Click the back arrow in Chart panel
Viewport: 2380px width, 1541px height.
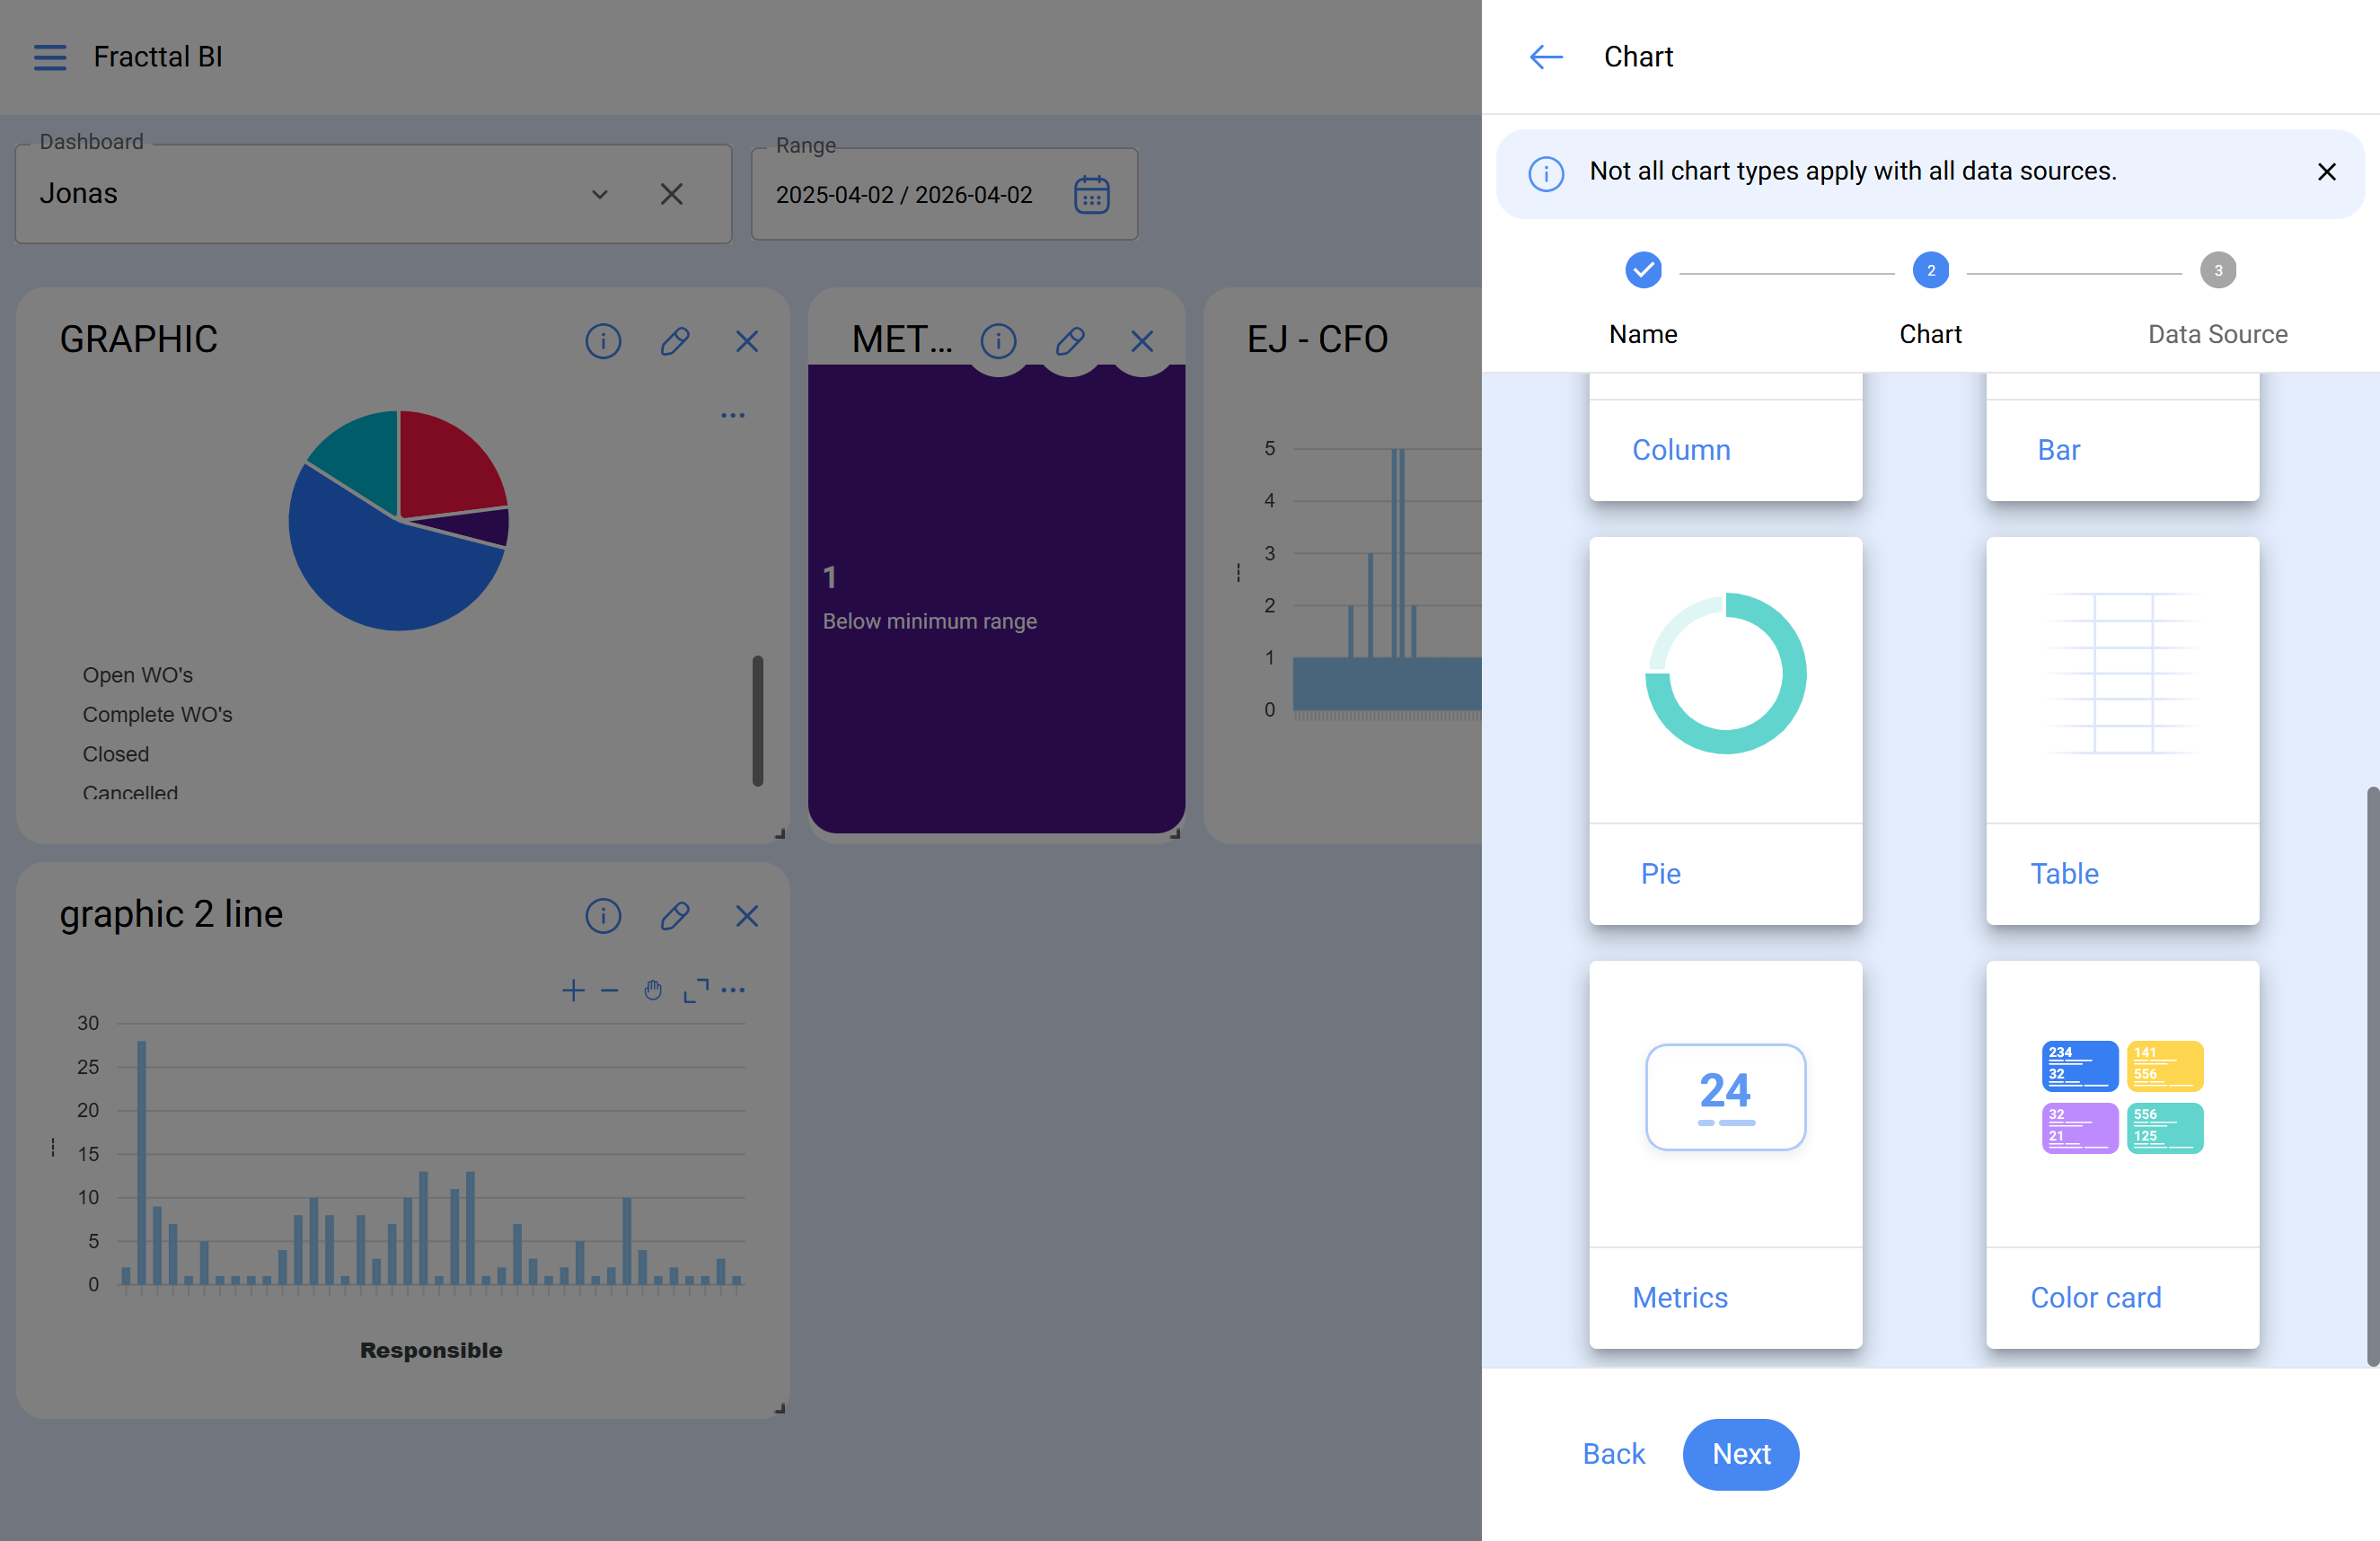pos(1546,57)
